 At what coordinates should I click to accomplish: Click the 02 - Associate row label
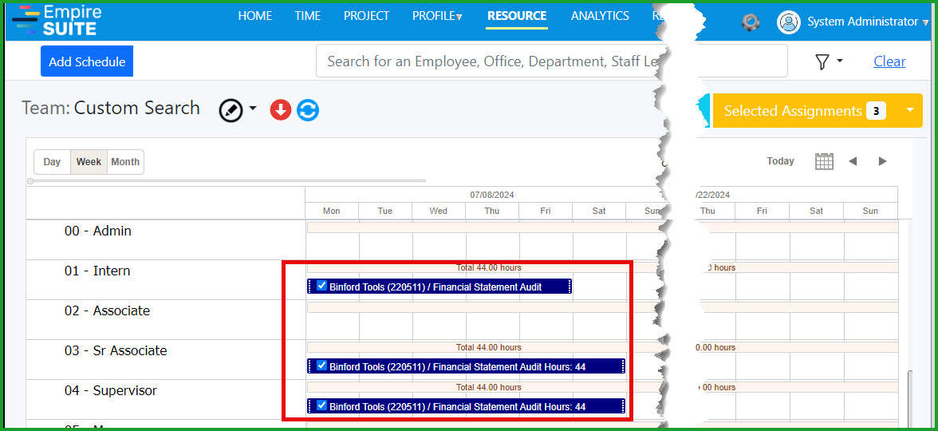pyautogui.click(x=107, y=311)
